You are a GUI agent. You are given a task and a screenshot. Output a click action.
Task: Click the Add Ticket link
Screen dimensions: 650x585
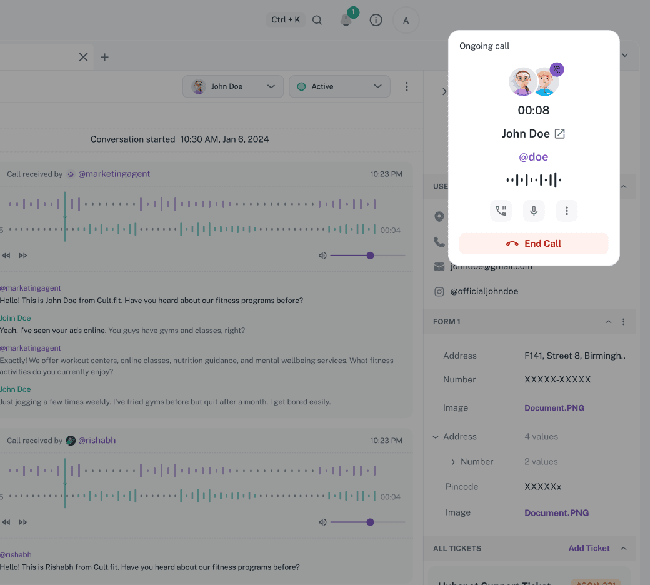click(589, 548)
